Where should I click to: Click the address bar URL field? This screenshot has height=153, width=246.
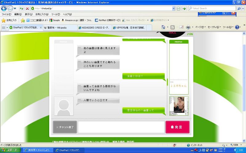[x=101, y=9]
